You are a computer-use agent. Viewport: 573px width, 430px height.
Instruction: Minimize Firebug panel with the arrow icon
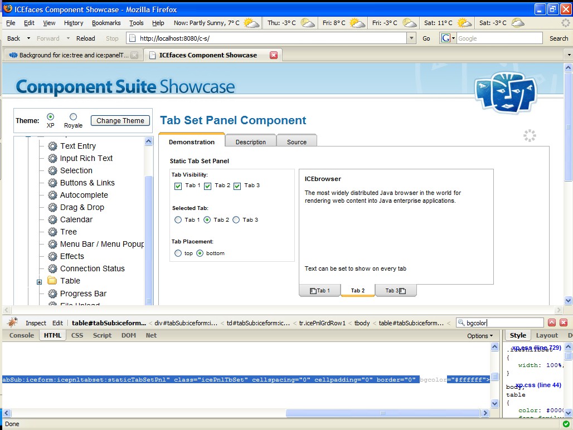[552, 322]
